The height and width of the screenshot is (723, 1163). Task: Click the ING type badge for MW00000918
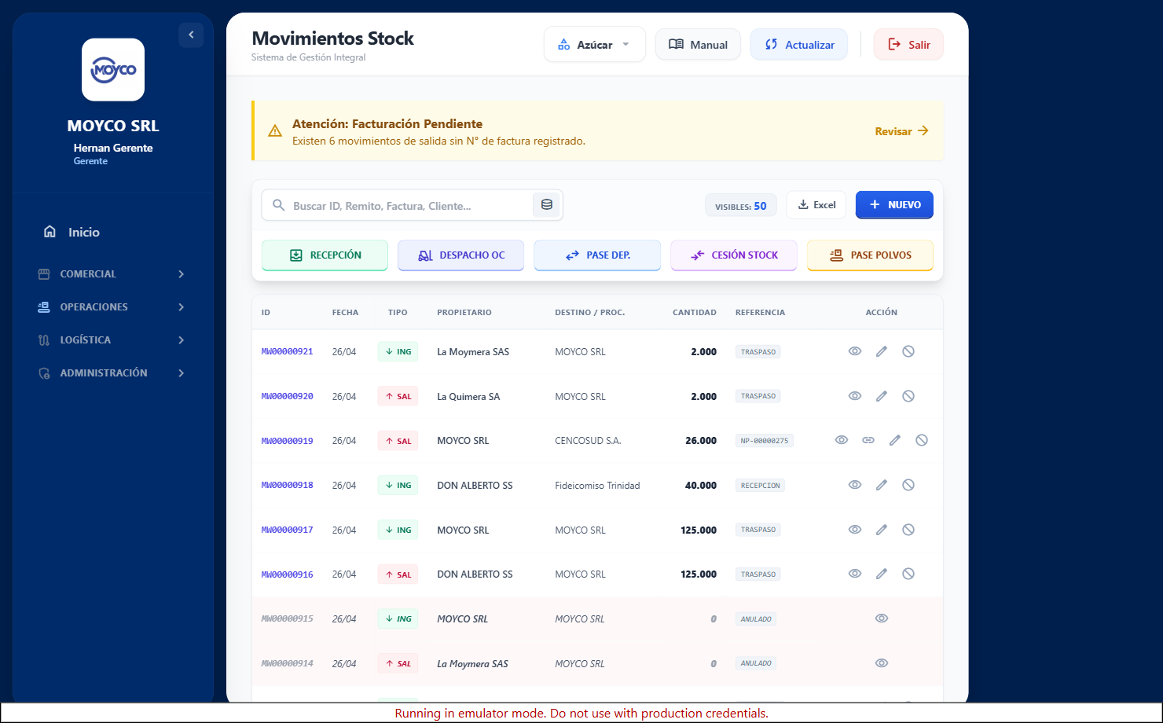coord(398,486)
